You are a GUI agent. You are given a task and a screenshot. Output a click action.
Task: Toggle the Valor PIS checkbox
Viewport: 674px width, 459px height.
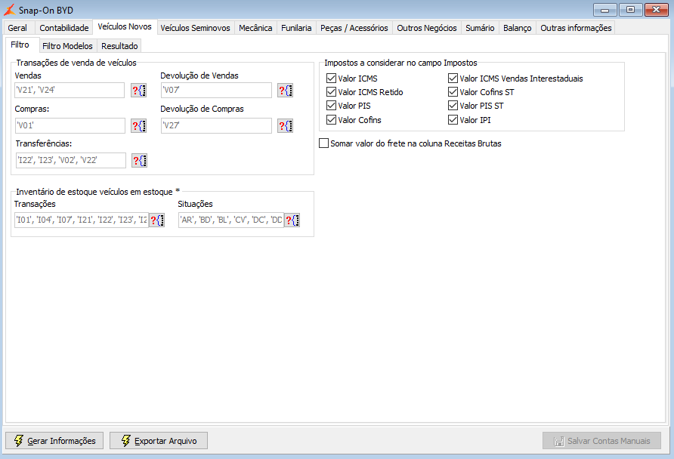click(x=331, y=106)
